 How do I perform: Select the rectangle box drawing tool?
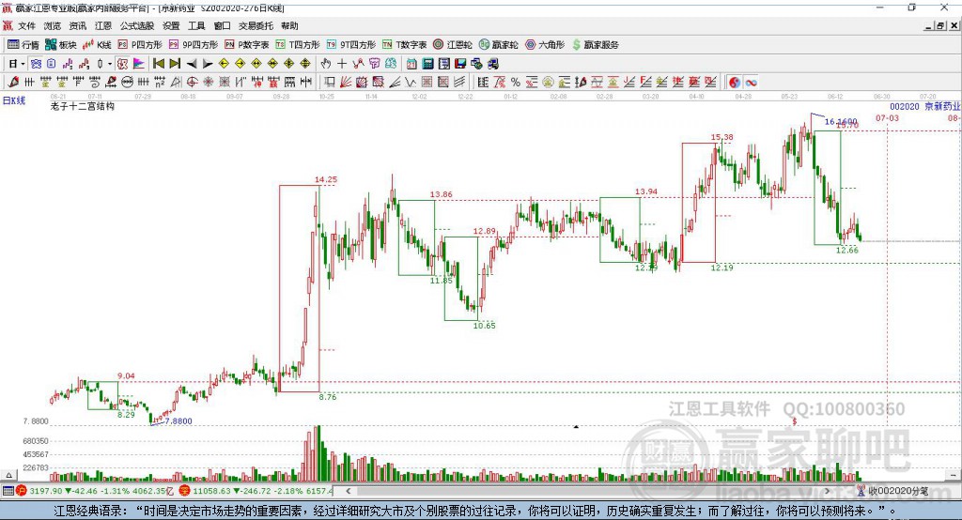click(330, 83)
